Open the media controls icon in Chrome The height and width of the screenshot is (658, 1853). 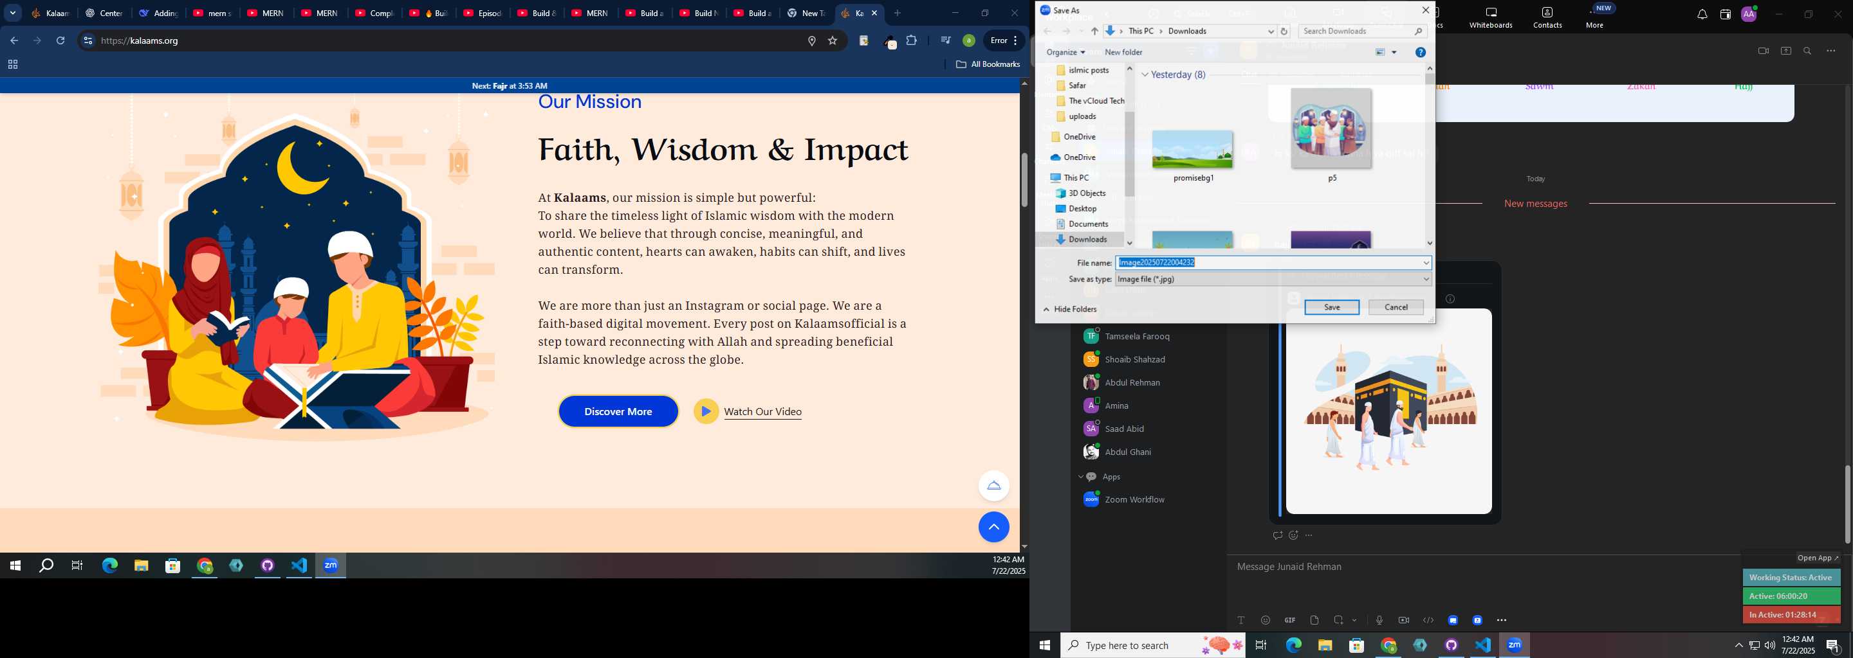click(x=945, y=41)
